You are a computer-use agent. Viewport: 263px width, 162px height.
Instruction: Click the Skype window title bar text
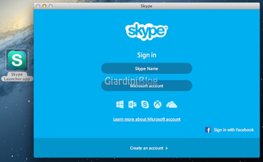pyautogui.click(x=146, y=6)
